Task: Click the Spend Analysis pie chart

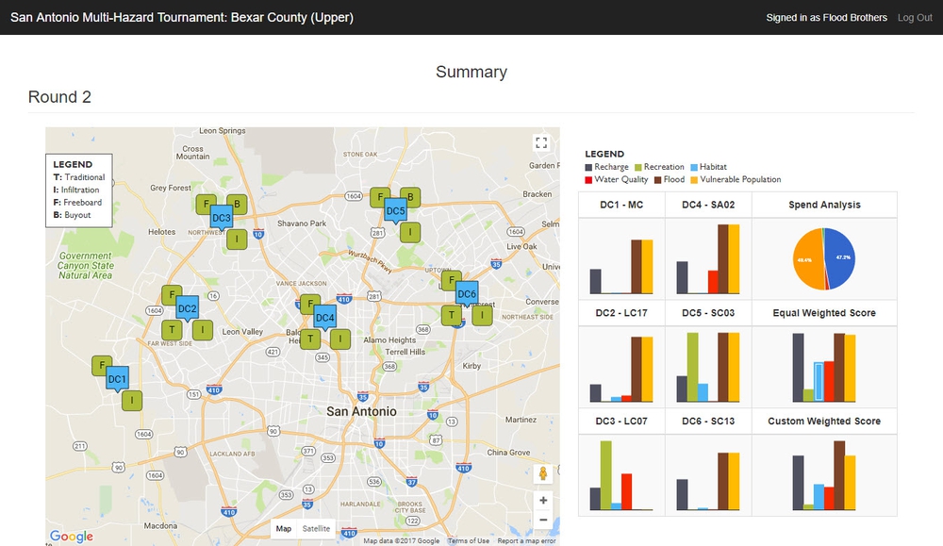Action: click(824, 257)
